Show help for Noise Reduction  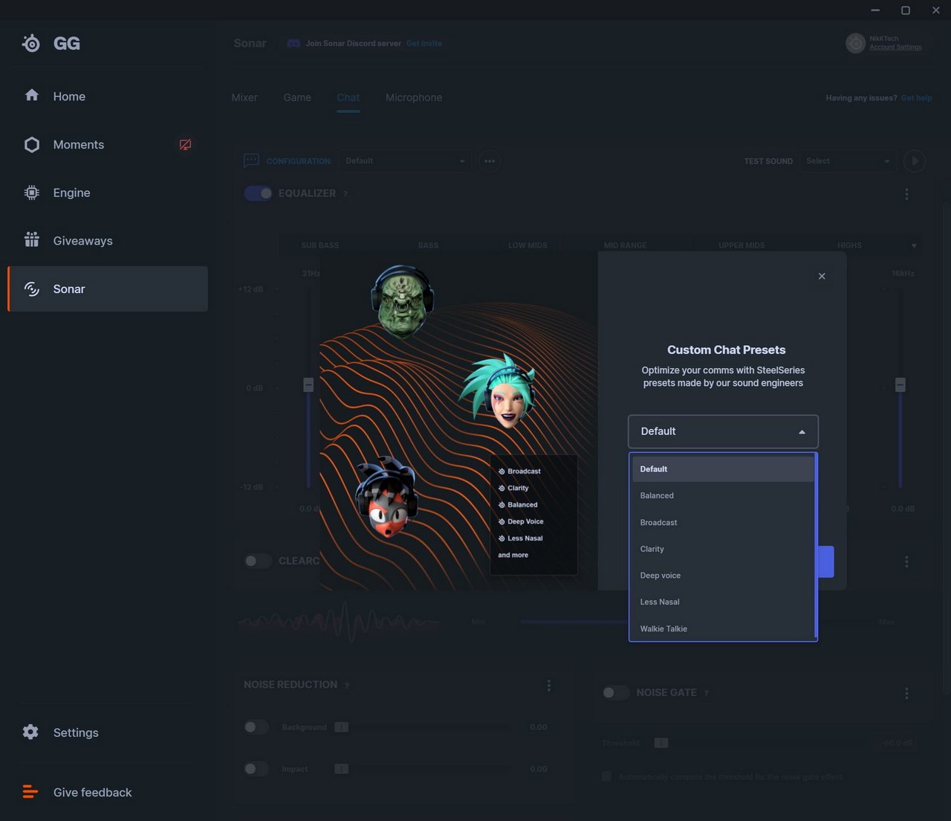[x=347, y=686]
